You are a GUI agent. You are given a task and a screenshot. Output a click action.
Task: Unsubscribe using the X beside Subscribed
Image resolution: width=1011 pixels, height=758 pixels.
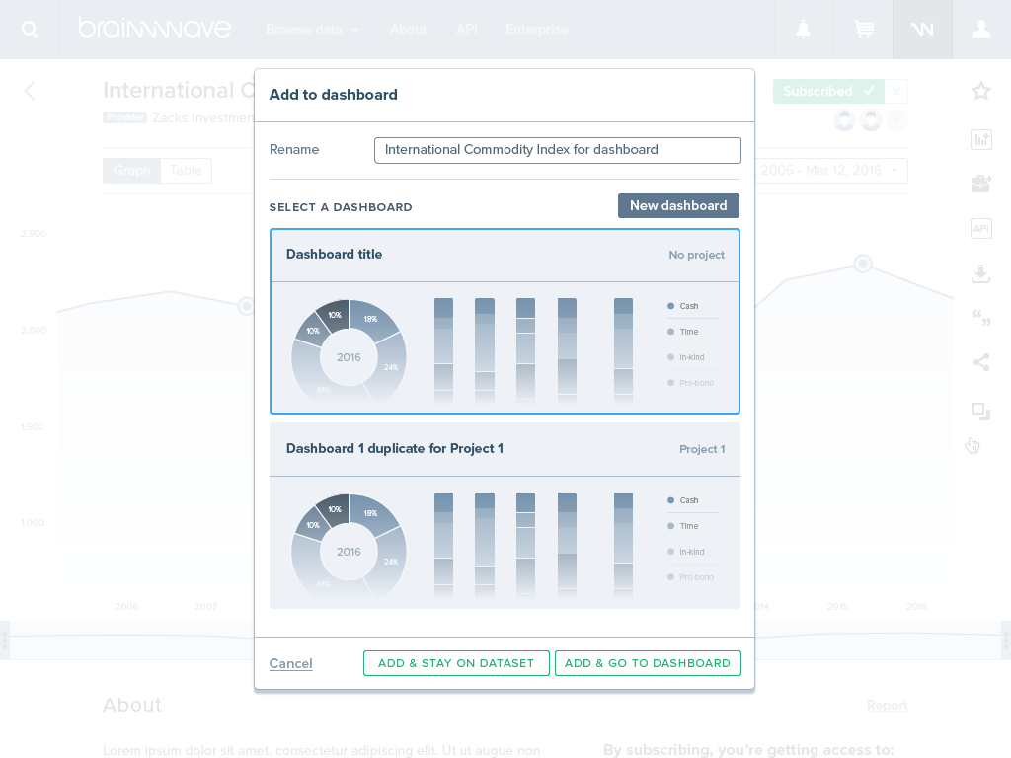[896, 92]
